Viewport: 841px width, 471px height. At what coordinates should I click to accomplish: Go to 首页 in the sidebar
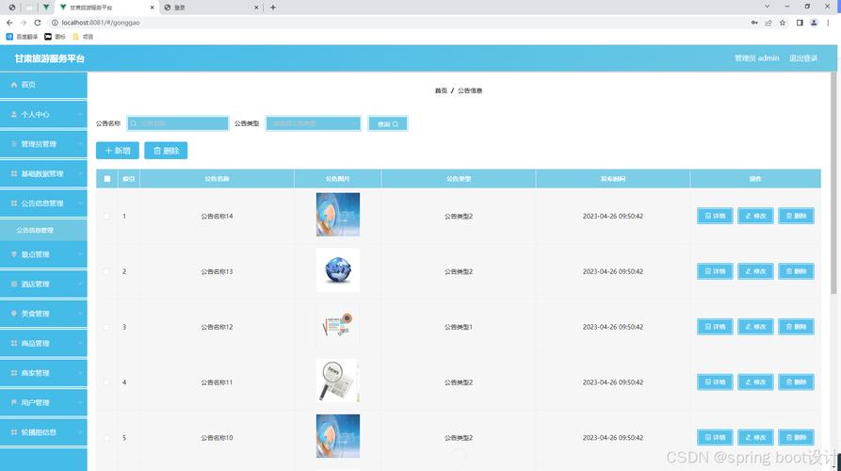tap(43, 85)
